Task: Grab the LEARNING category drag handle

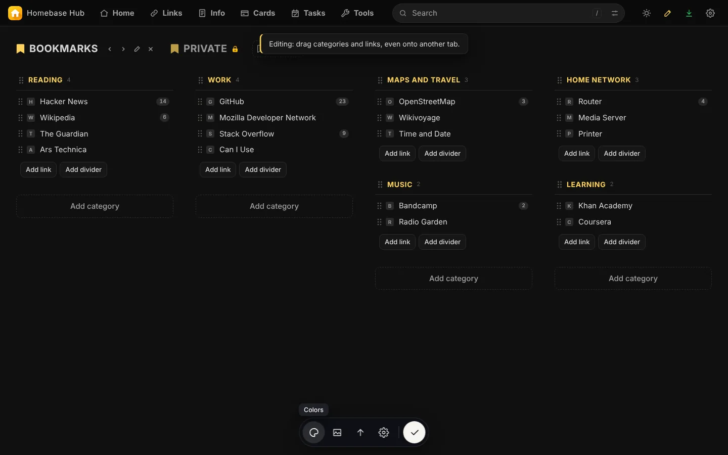Action: point(560,185)
